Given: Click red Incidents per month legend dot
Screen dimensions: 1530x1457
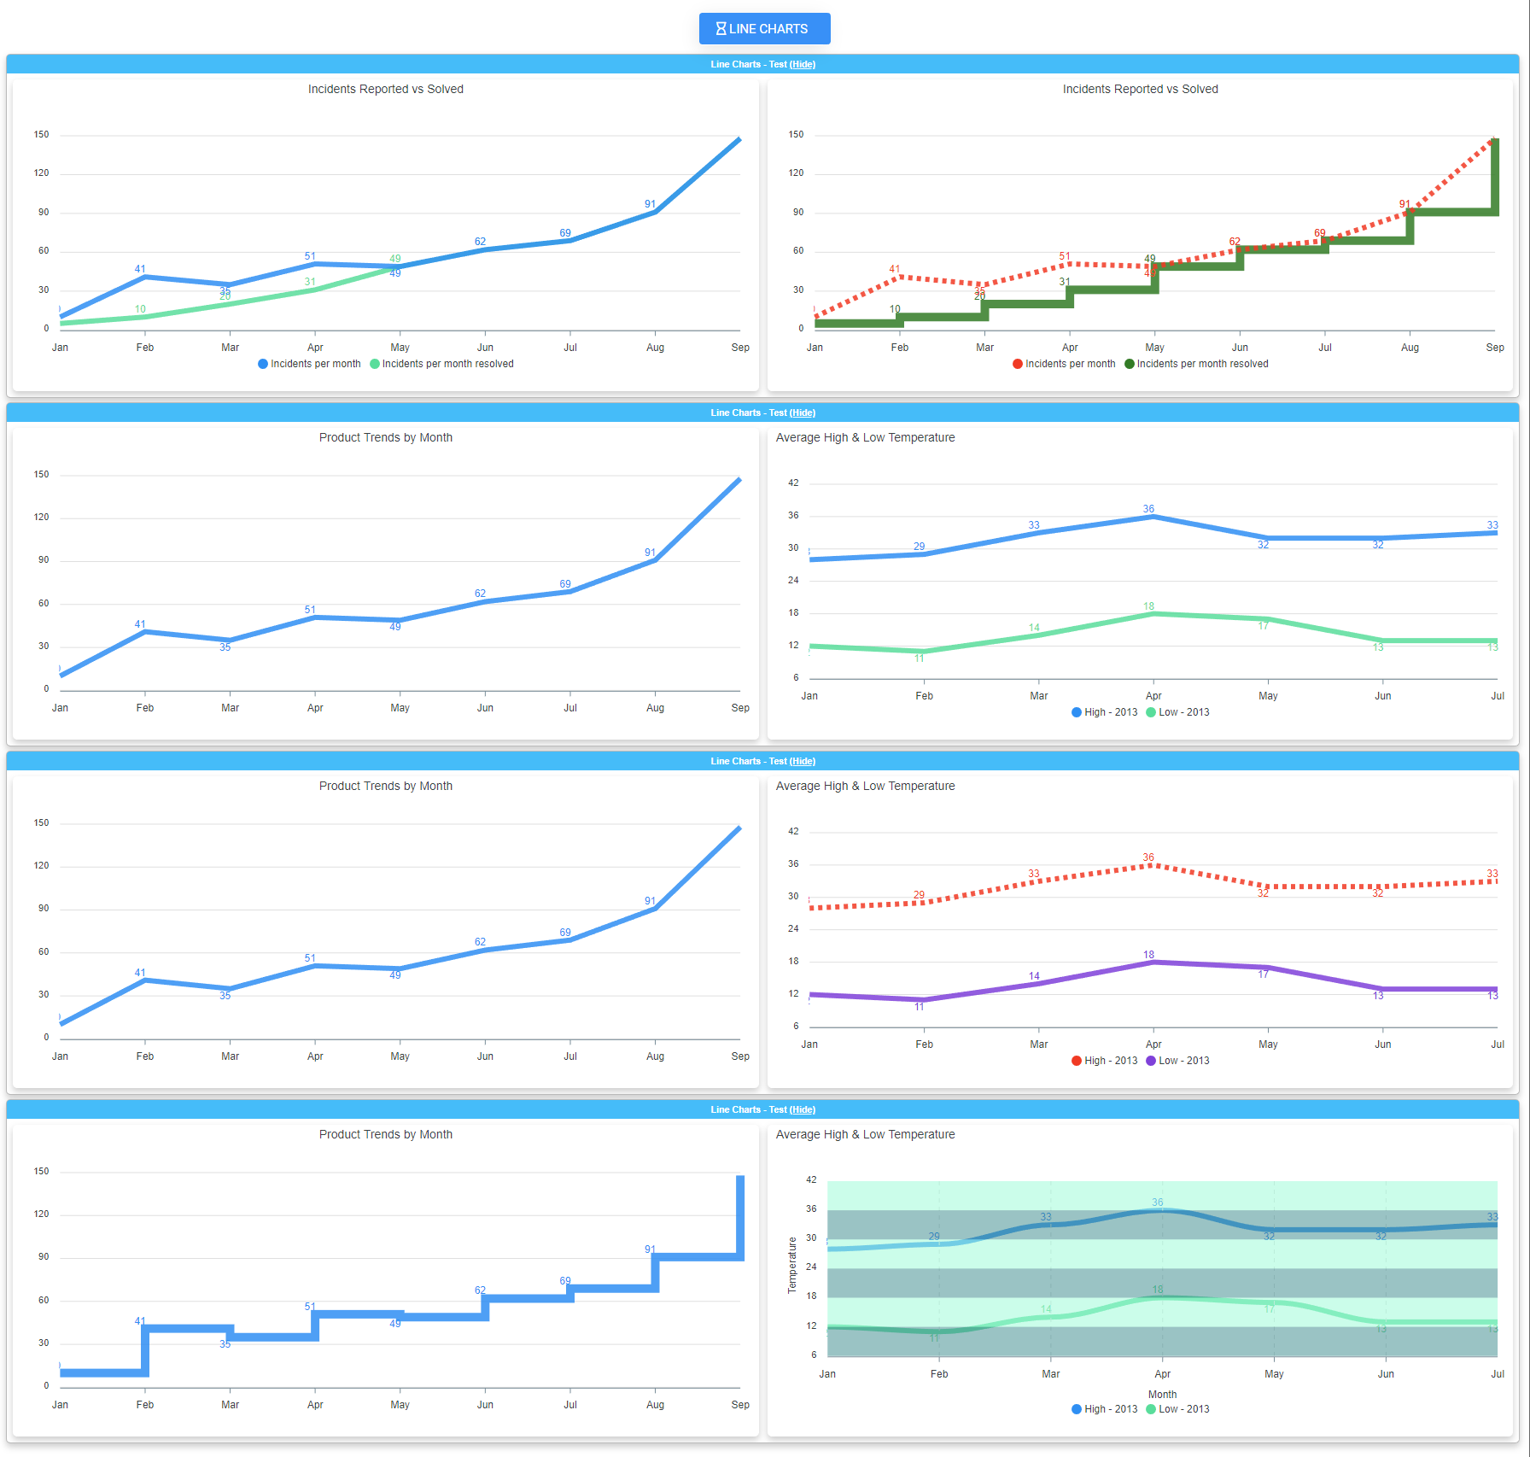Looking at the screenshot, I should click(x=1018, y=364).
